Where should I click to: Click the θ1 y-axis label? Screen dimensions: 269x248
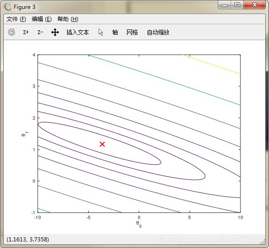click(x=25, y=134)
